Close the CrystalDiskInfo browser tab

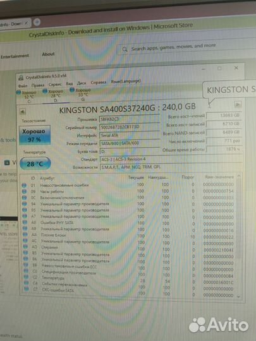tap(26, 23)
